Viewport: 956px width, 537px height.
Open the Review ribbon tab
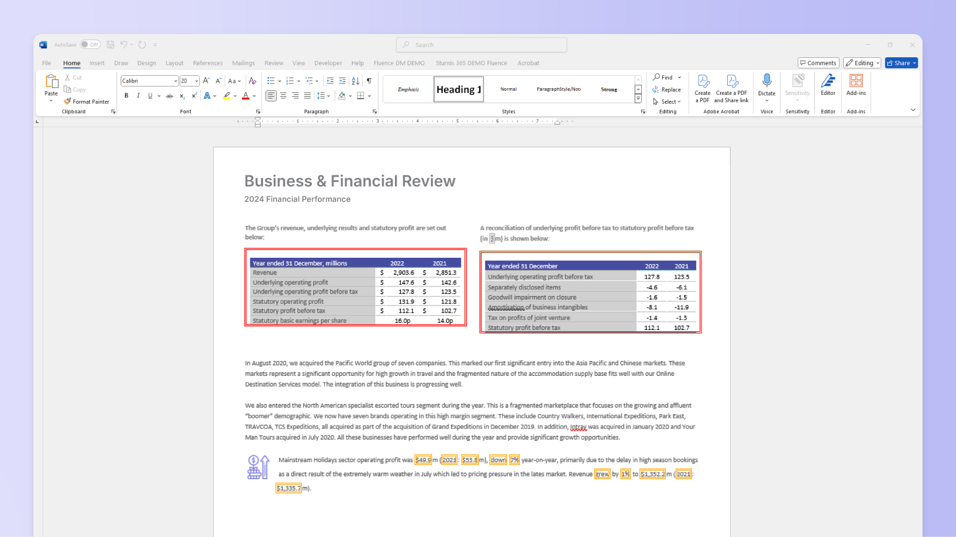coord(274,63)
